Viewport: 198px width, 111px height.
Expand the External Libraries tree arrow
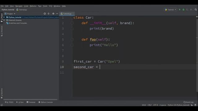(4, 20)
